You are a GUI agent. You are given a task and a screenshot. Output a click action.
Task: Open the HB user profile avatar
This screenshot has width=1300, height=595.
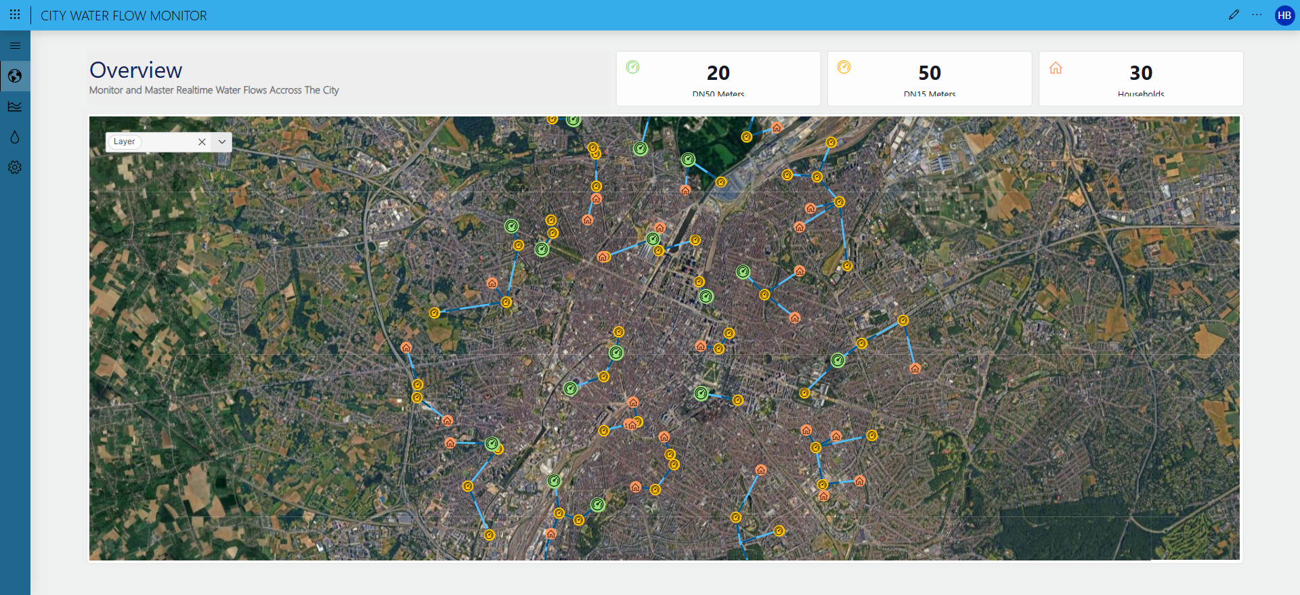click(x=1284, y=16)
